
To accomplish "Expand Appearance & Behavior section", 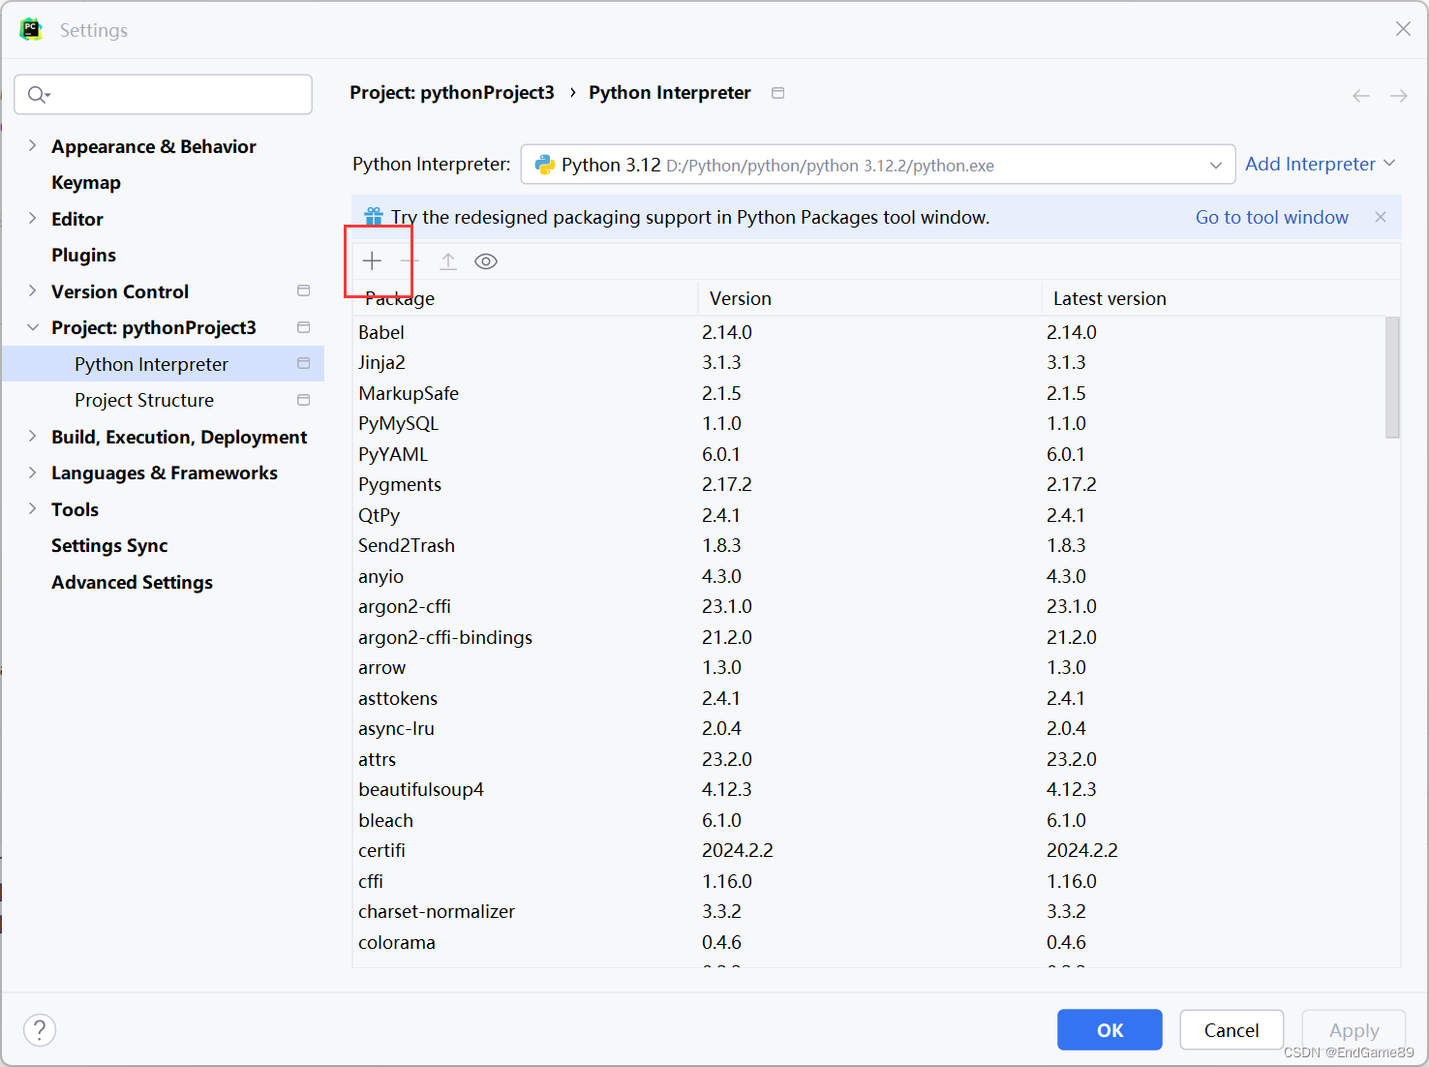I will 32,145.
